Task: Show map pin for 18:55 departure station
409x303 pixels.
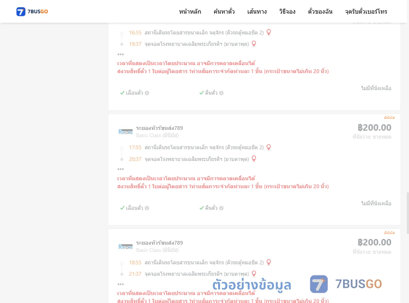Action: coord(269,262)
